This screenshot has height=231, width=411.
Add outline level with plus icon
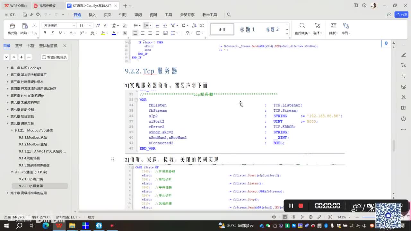tap(21, 57)
